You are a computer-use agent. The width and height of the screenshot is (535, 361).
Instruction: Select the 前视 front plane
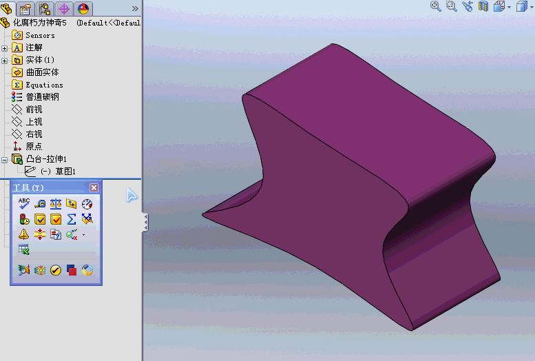[x=34, y=110]
